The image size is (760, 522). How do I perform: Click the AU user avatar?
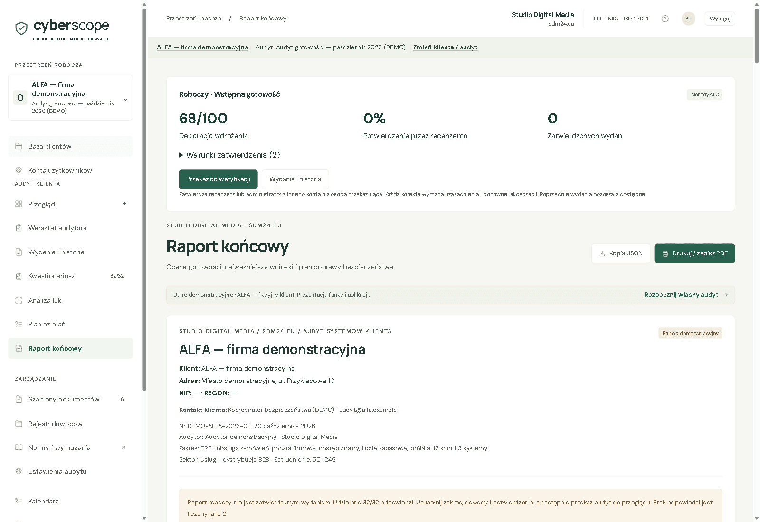688,19
